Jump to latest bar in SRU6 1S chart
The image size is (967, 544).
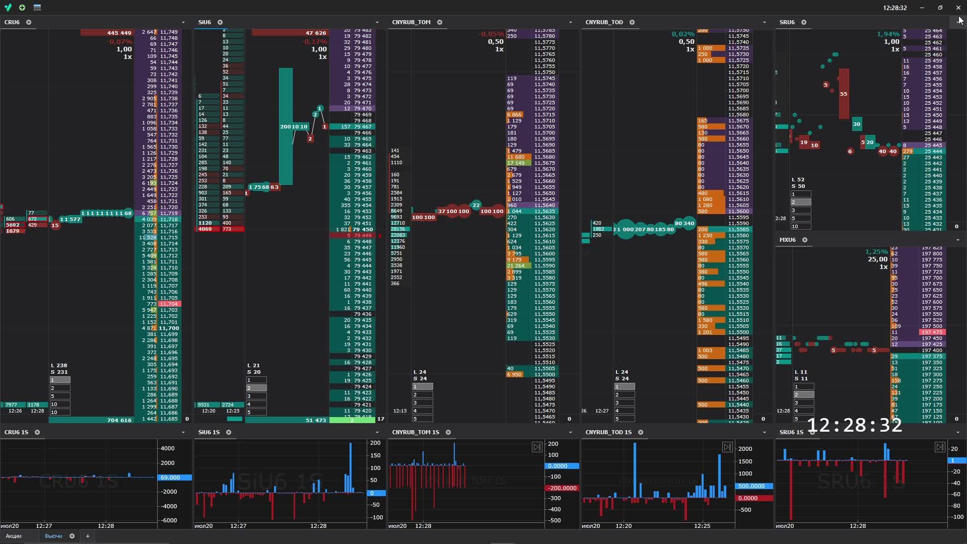pos(940,447)
